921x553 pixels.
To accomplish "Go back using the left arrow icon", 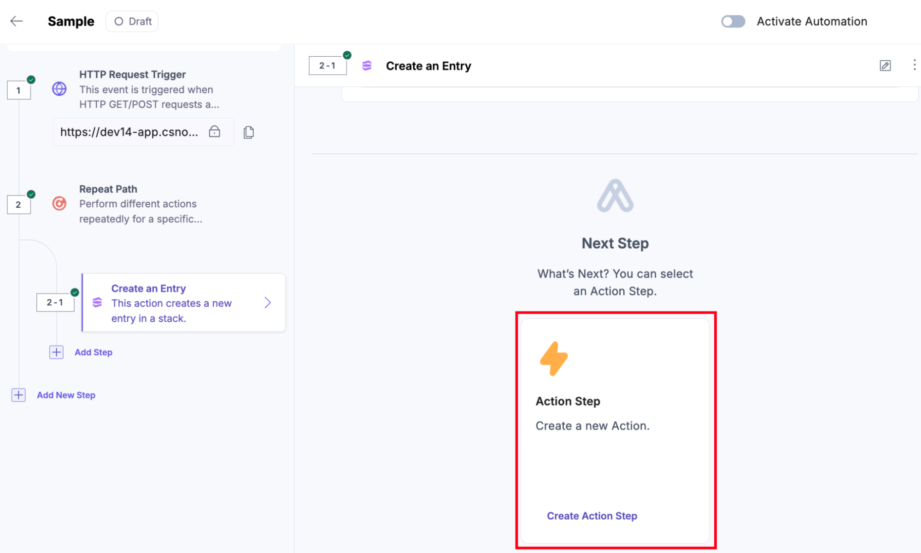I will point(17,21).
